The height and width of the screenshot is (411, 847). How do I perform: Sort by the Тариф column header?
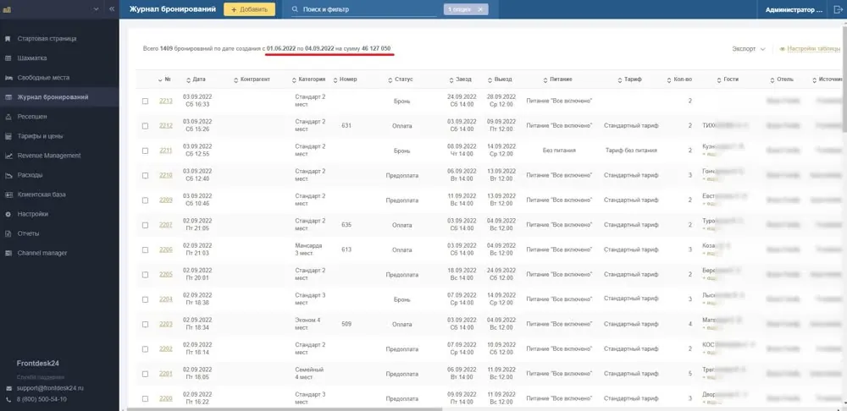[x=629, y=79]
